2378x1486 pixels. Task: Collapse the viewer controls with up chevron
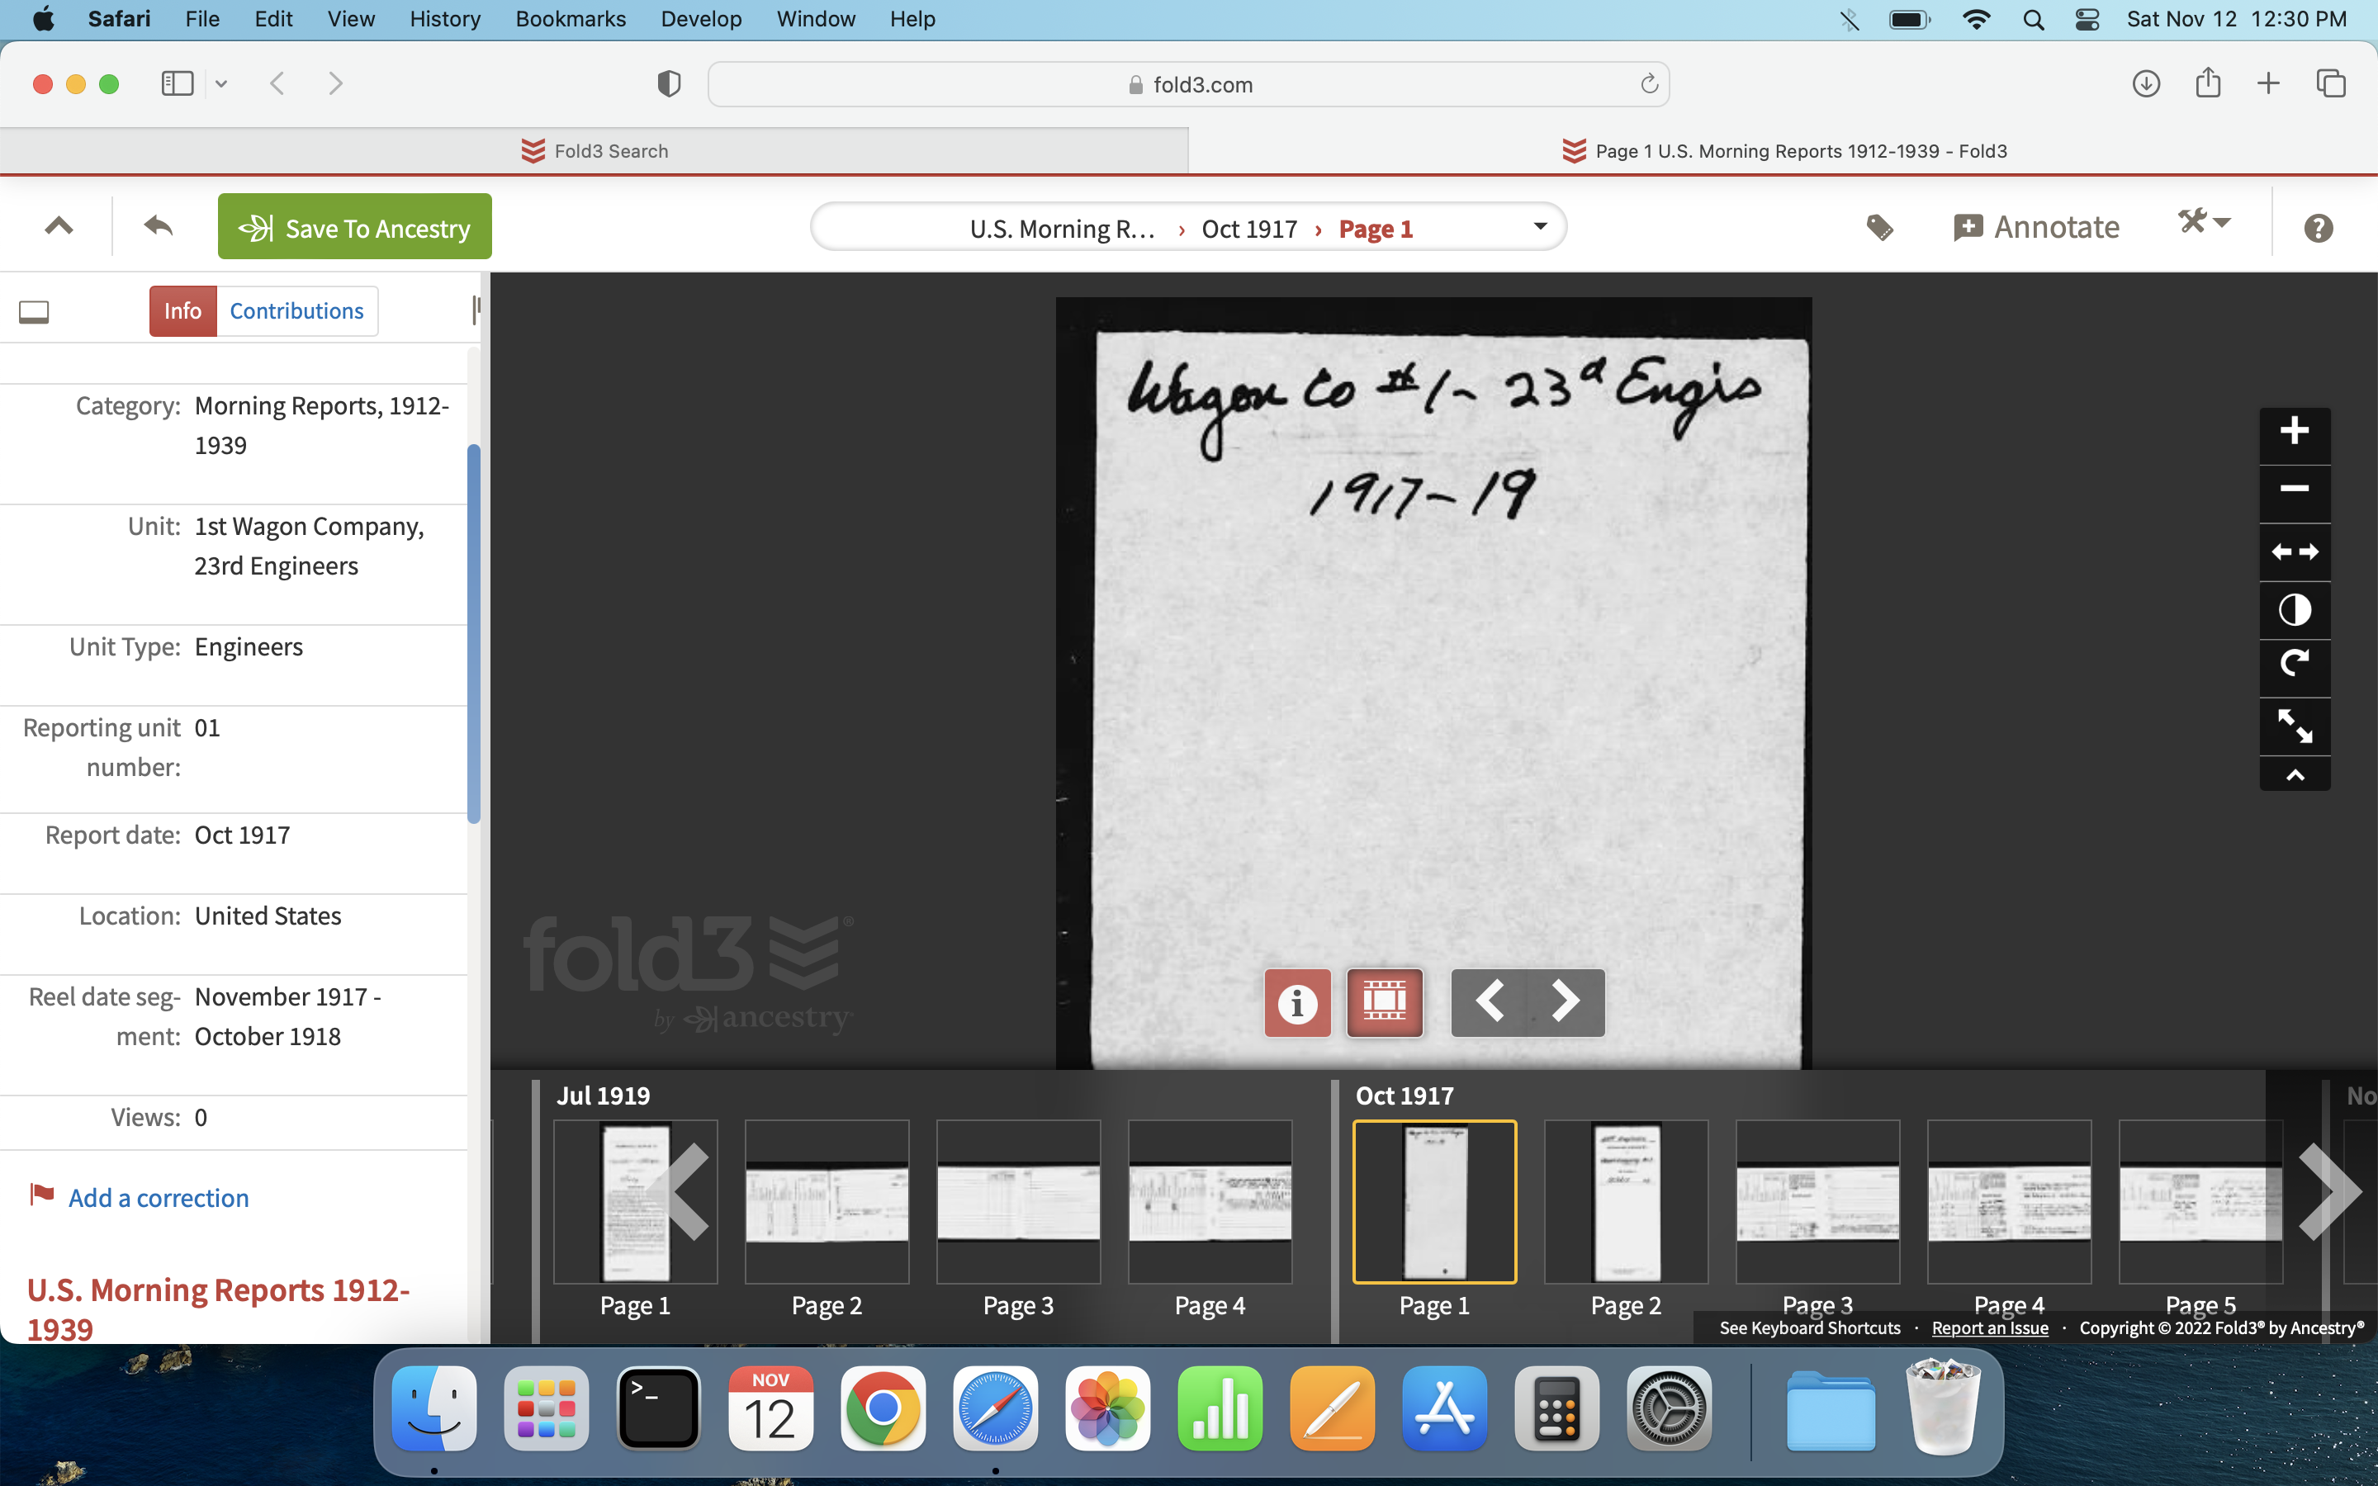point(2295,775)
